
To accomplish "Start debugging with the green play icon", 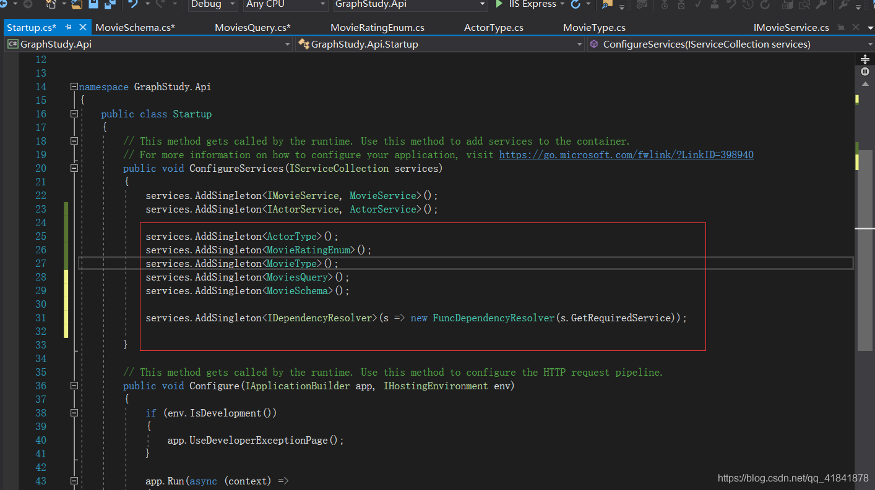I will tap(499, 4).
